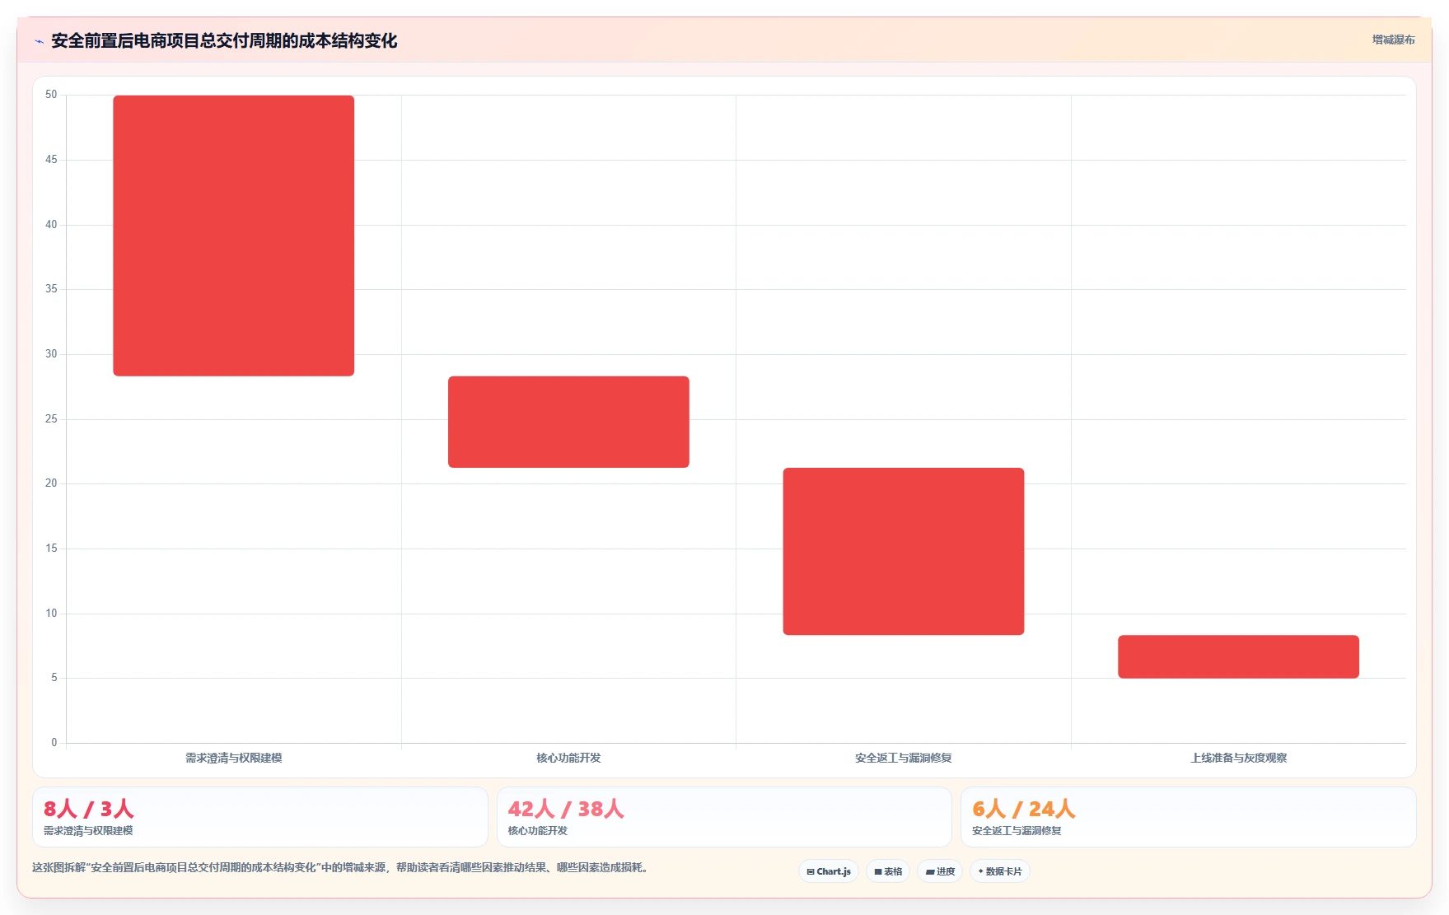1449x915 pixels.
Task: Click the small icon before the chart title
Action: tap(39, 41)
